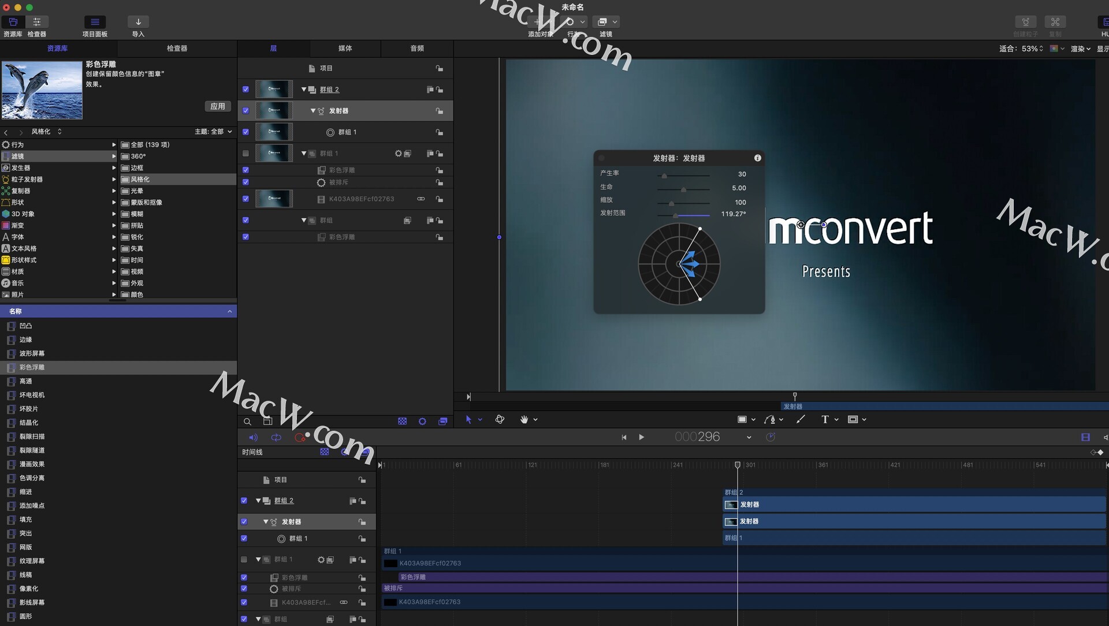Toggle audio mute speaker icon
1109x626 pixels.
pyautogui.click(x=253, y=438)
